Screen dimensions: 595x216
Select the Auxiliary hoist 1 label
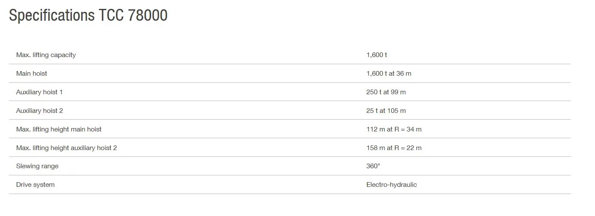click(39, 92)
